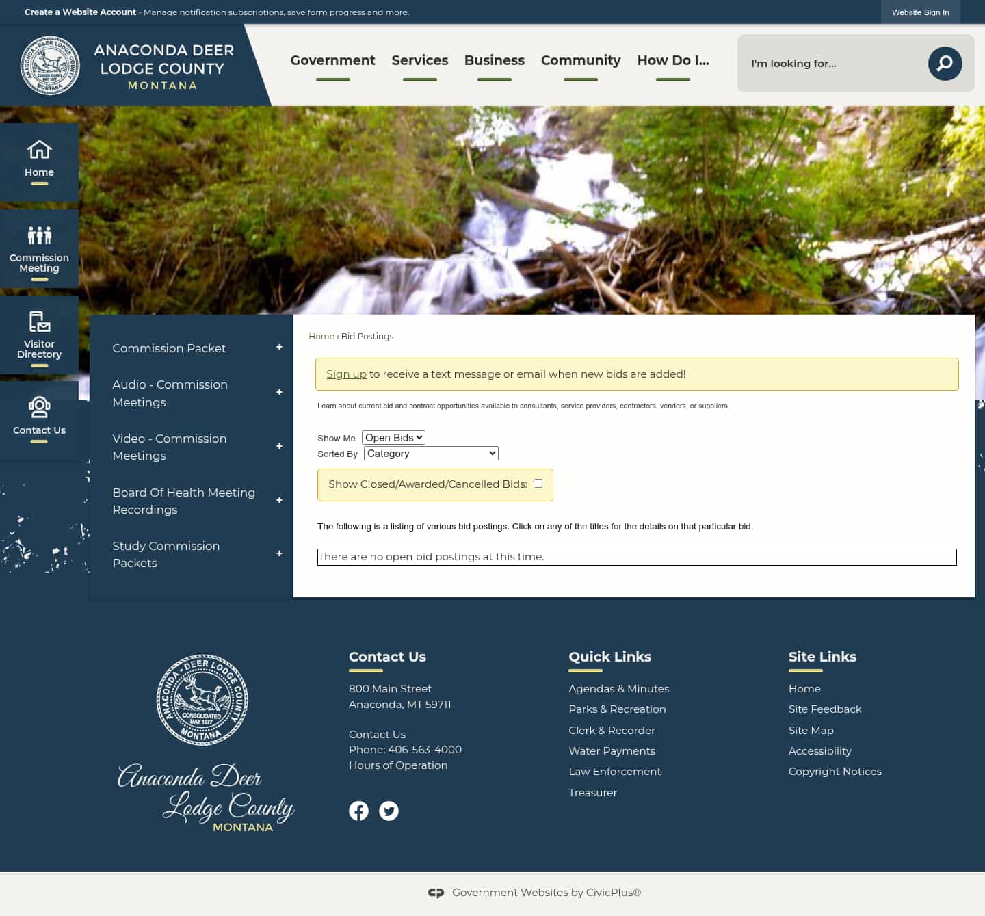The image size is (985, 916).
Task: Click the Contact Us footer link
Action: (377, 735)
